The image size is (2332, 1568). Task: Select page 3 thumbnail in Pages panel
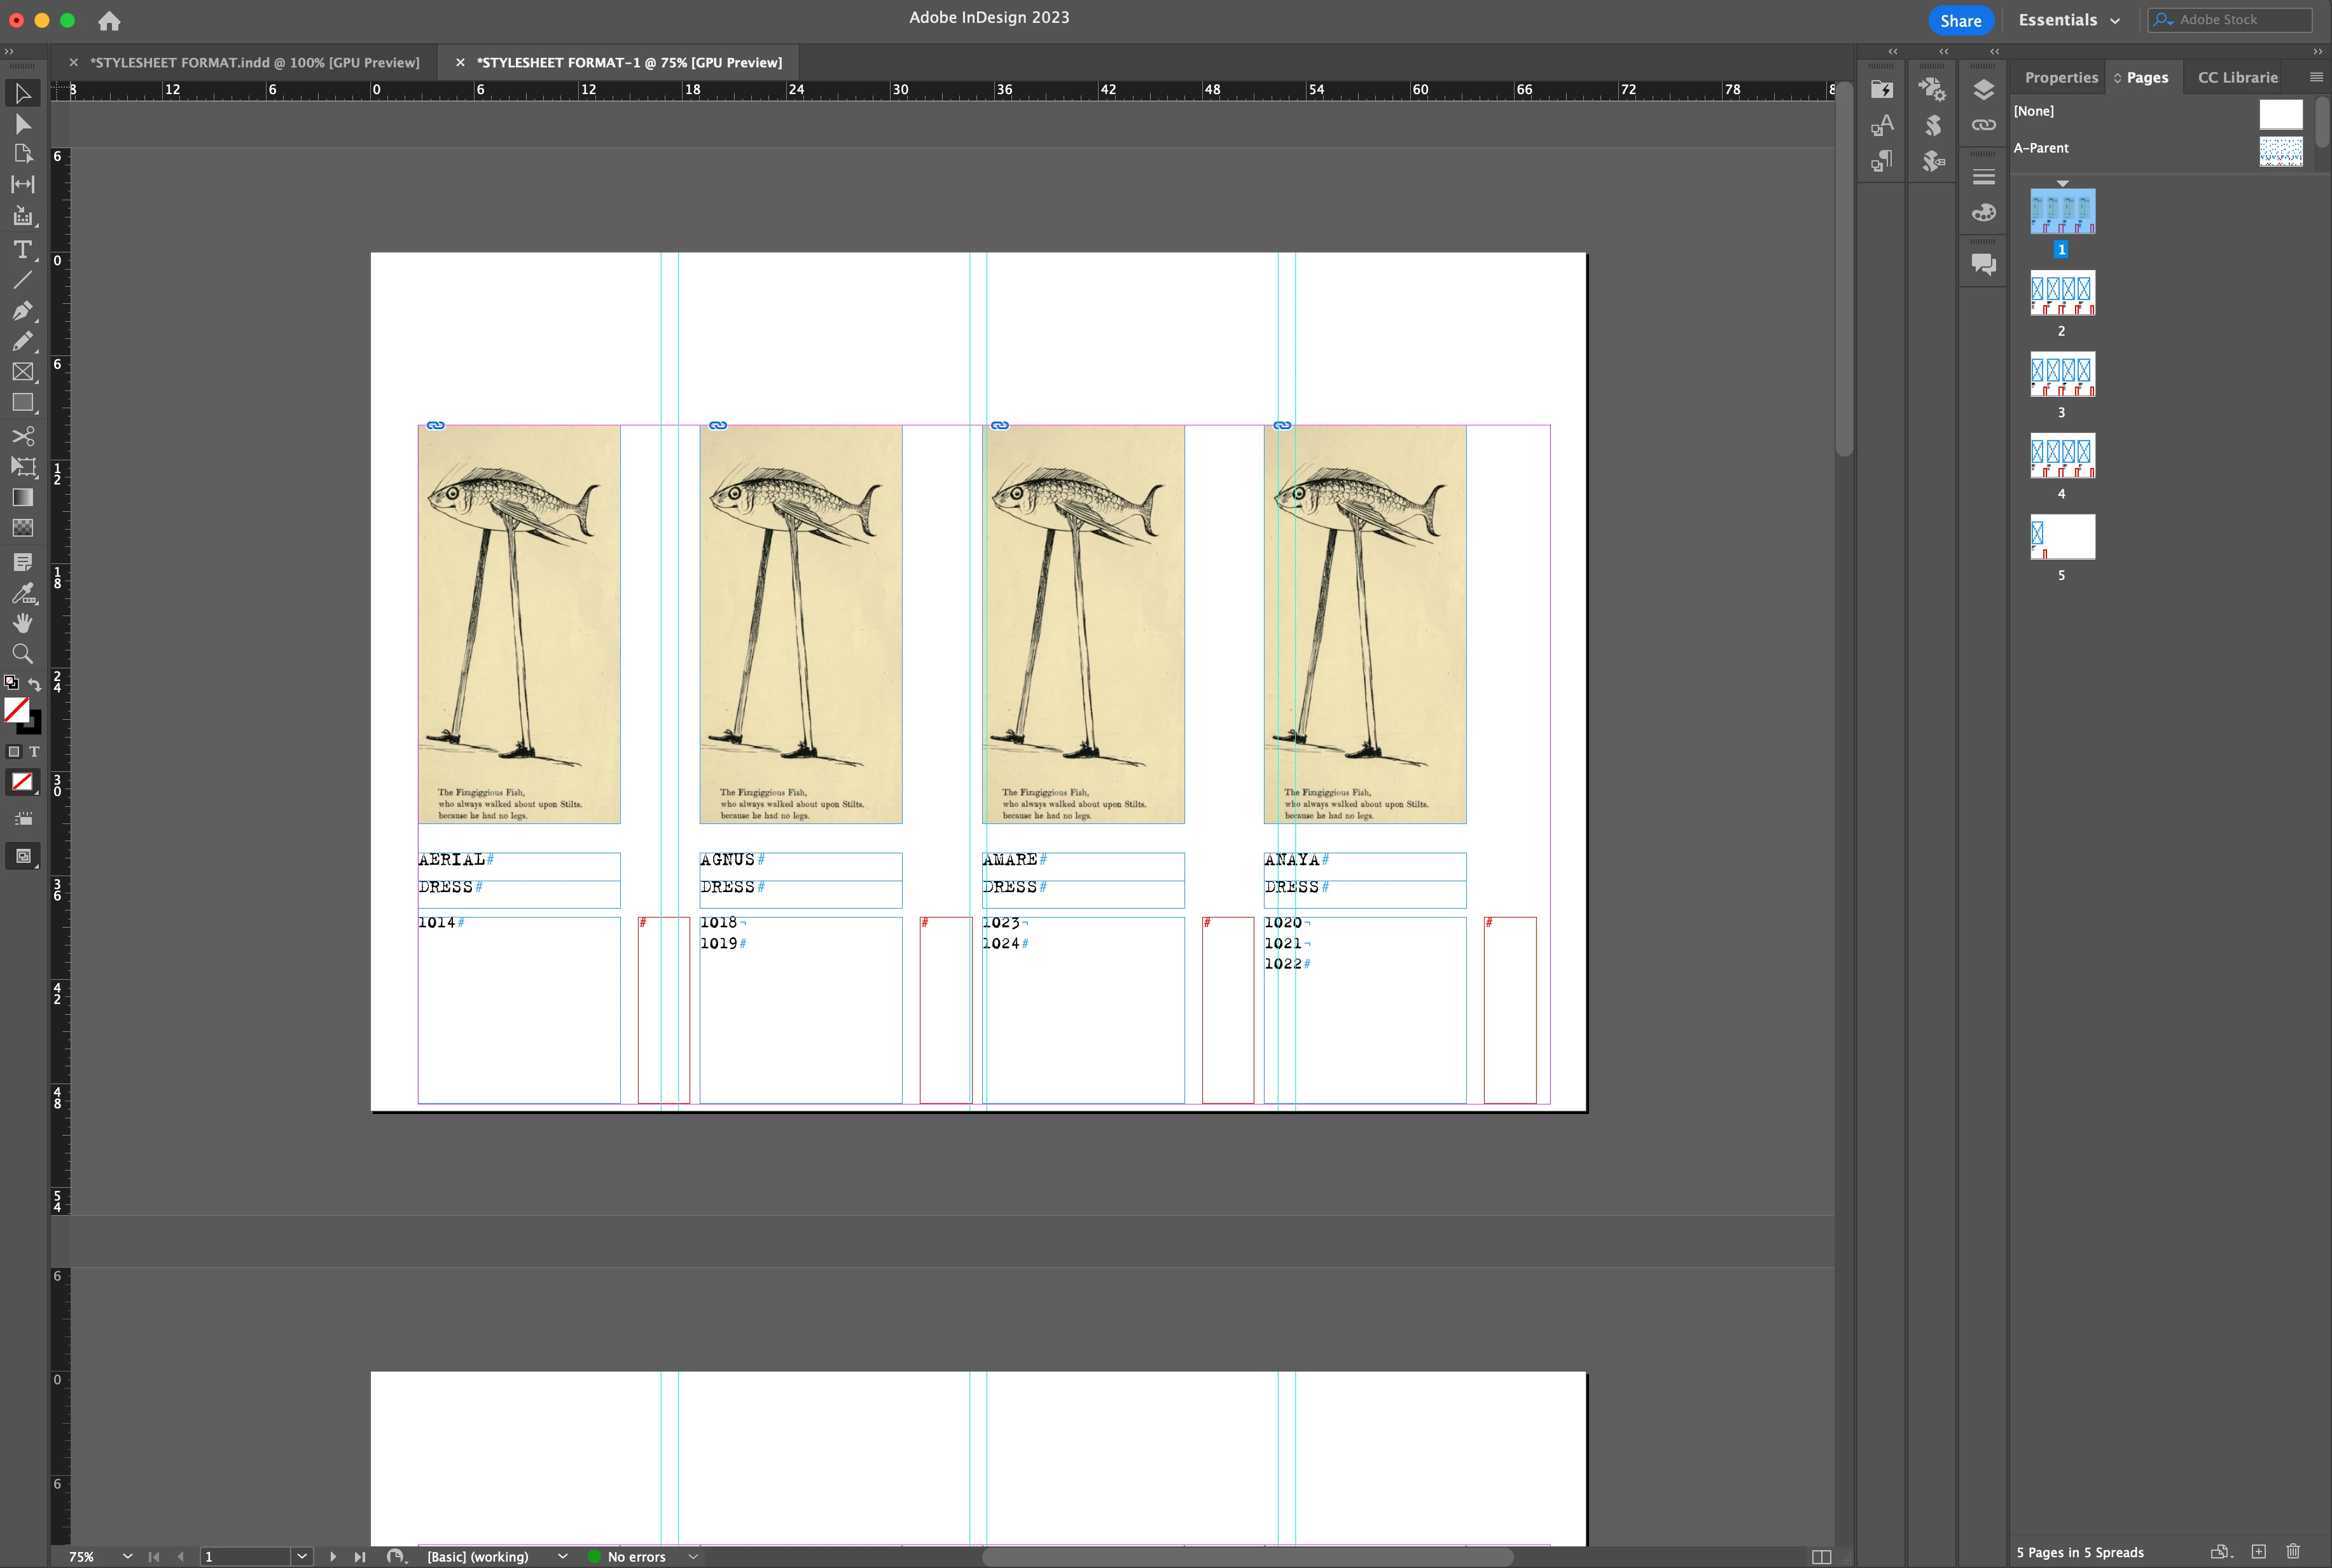pos(2062,374)
